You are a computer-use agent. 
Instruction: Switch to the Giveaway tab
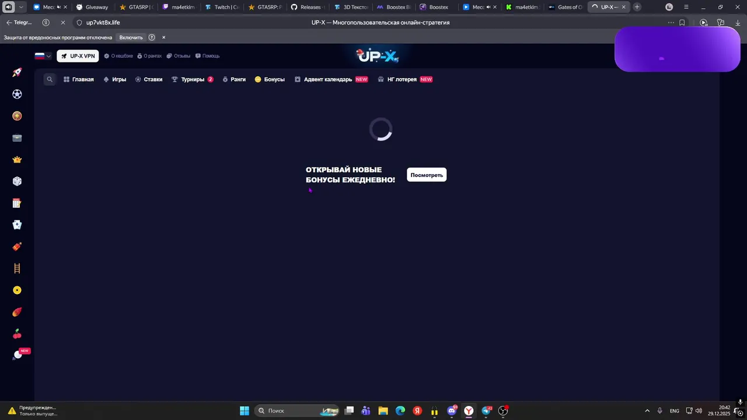[92, 7]
